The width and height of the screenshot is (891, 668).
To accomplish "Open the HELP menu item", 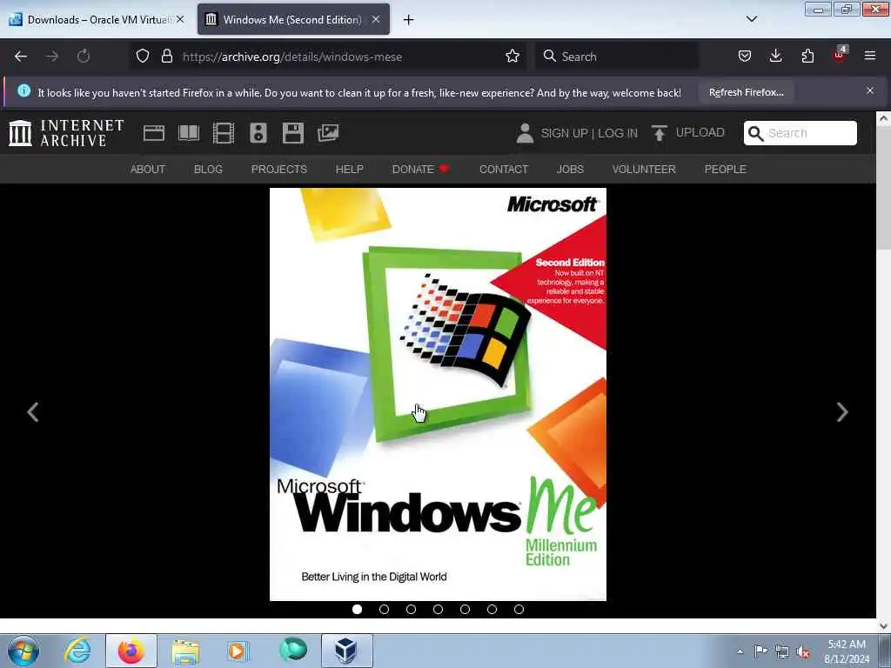I will tap(350, 170).
